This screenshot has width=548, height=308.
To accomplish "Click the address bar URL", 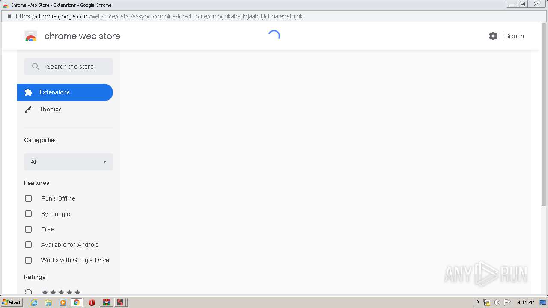I will pyautogui.click(x=159, y=16).
